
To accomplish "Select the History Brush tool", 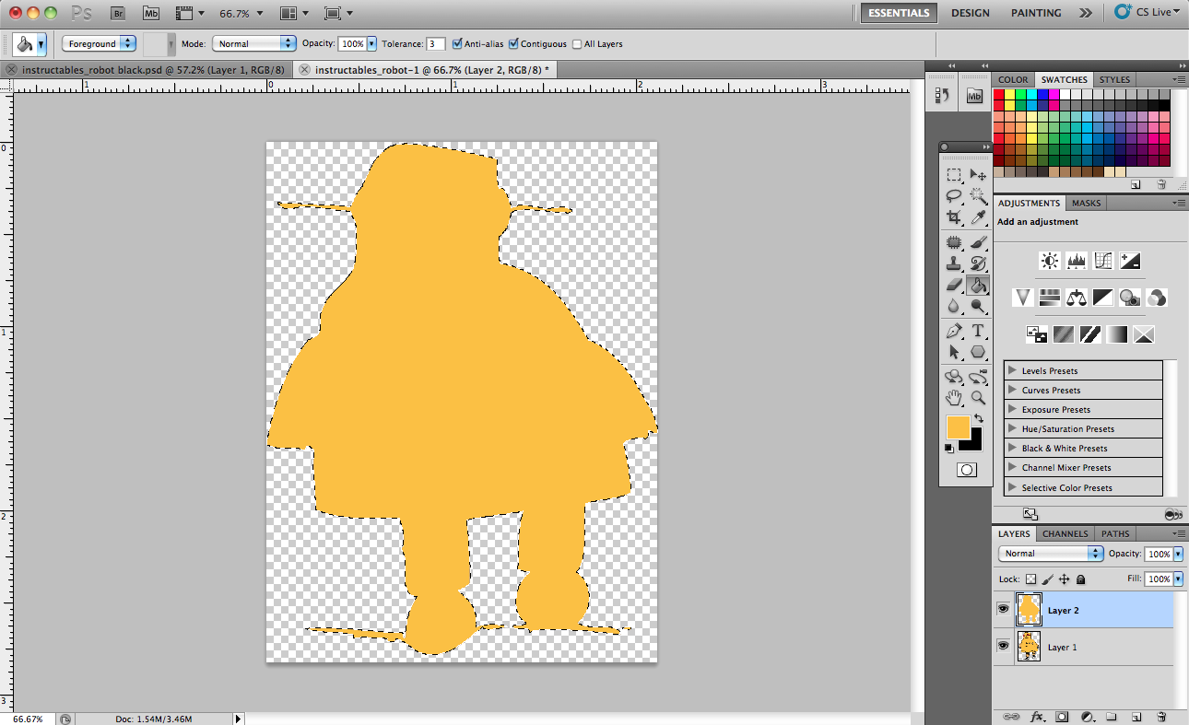I will click(978, 264).
